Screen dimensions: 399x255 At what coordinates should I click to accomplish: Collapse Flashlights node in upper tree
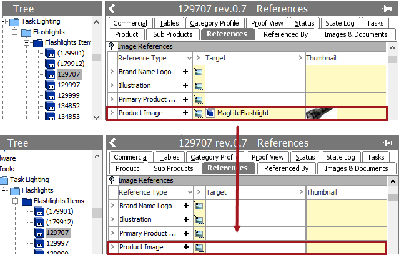click(x=15, y=32)
